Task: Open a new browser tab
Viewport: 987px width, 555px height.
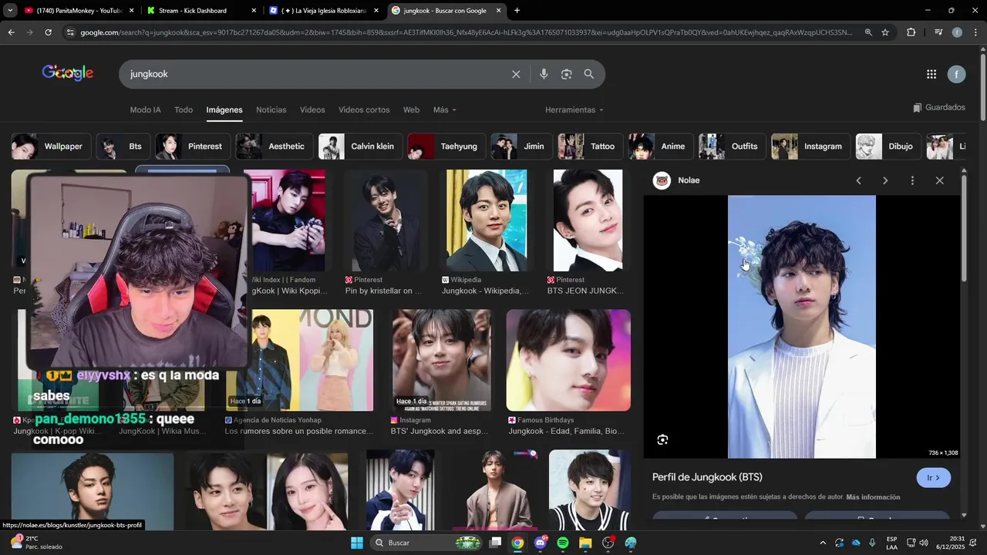Action: coord(517,11)
